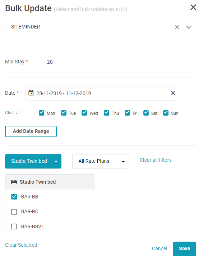The height and width of the screenshot is (260, 203).
Task: Click the calendar icon in the Date field
Action: (x=31, y=93)
